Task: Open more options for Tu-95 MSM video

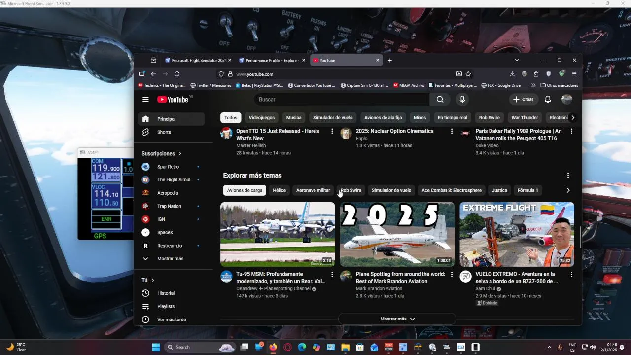Action: point(332,274)
